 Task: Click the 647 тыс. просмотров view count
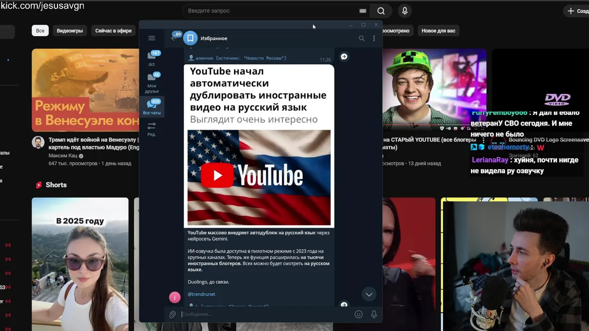click(73, 164)
